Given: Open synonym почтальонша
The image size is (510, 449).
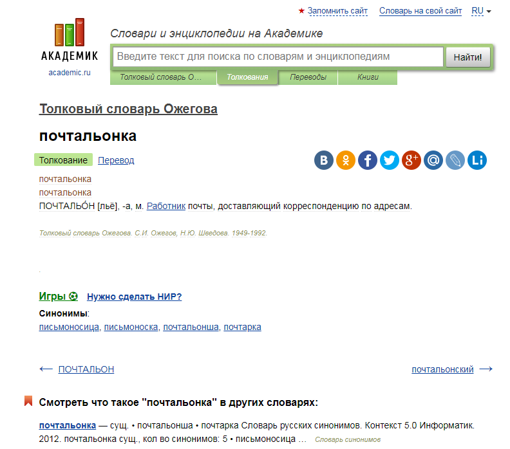Looking at the screenshot, I should (x=191, y=327).
